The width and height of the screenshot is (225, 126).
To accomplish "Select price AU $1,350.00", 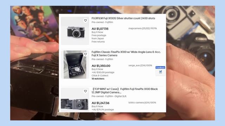I will (x=101, y=66).
